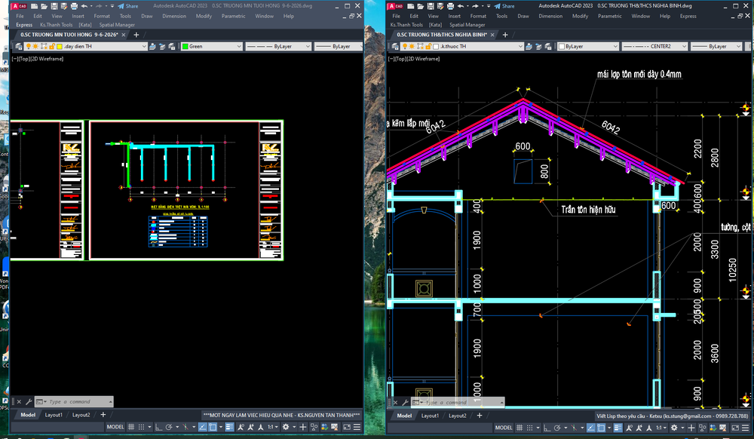Open Parametric menu in right window
The width and height of the screenshot is (754, 439).
610,17
